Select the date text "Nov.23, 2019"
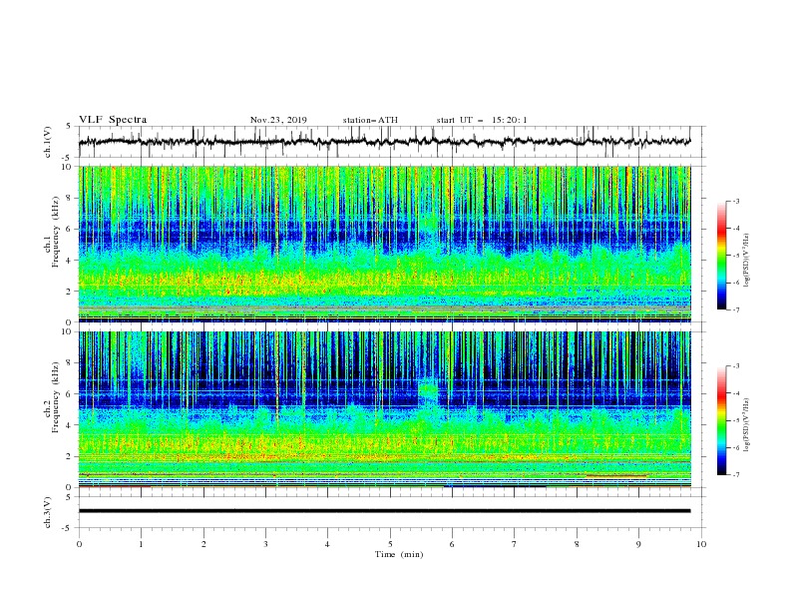The height and width of the screenshot is (611, 790). (278, 120)
